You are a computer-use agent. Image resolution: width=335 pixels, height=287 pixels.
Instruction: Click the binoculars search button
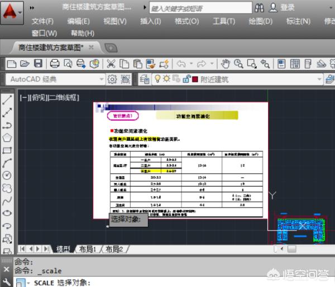click(x=260, y=8)
